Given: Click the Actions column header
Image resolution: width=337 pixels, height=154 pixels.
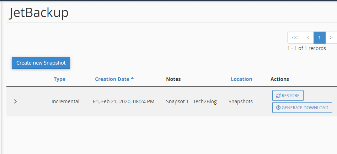Looking at the screenshot, I should pyautogui.click(x=280, y=79).
